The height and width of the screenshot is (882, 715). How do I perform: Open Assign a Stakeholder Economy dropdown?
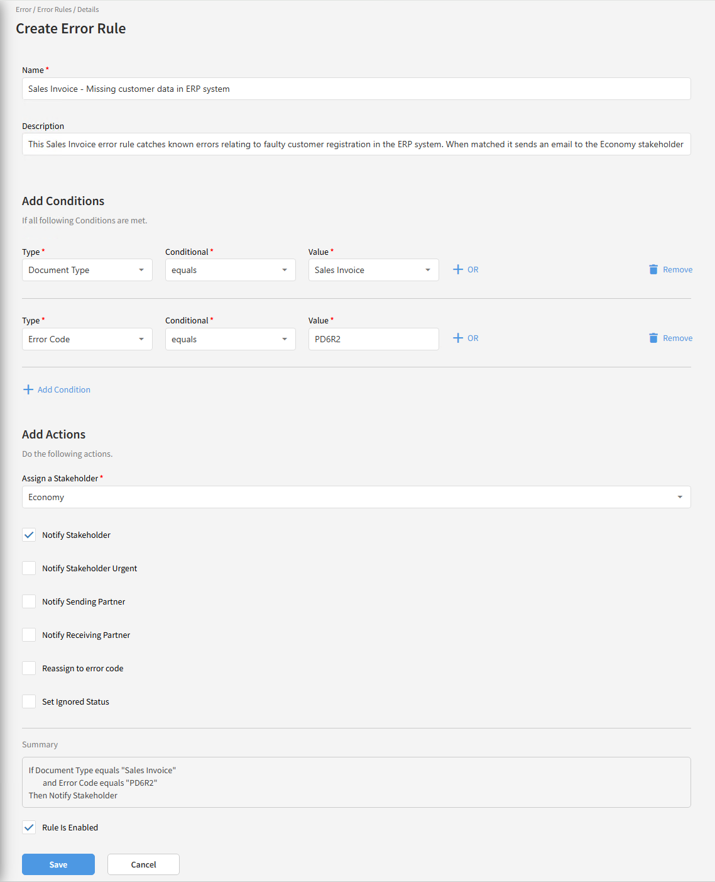[356, 498]
